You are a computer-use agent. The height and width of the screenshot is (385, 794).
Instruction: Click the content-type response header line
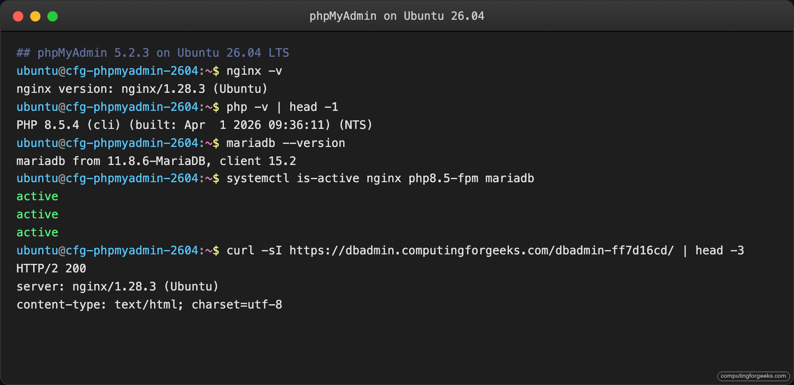coord(149,304)
